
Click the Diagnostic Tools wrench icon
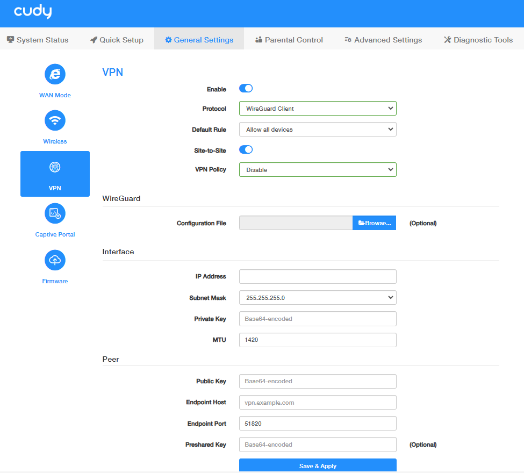click(x=447, y=40)
